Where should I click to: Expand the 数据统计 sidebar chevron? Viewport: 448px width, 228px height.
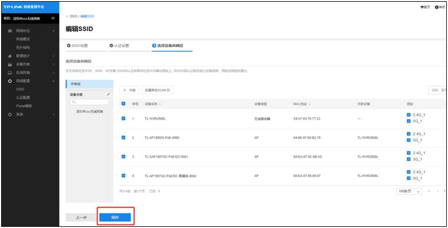[x=54, y=56]
